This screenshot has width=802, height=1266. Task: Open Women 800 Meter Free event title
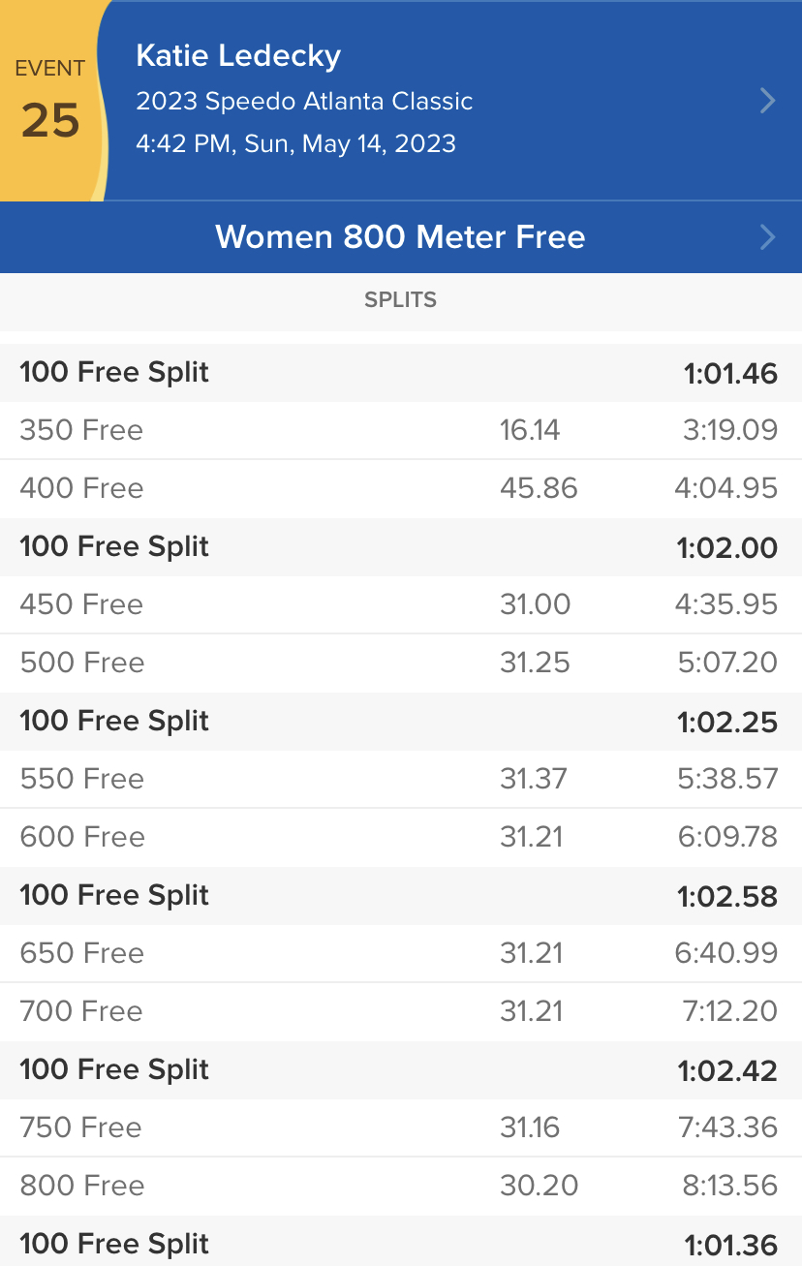(400, 237)
